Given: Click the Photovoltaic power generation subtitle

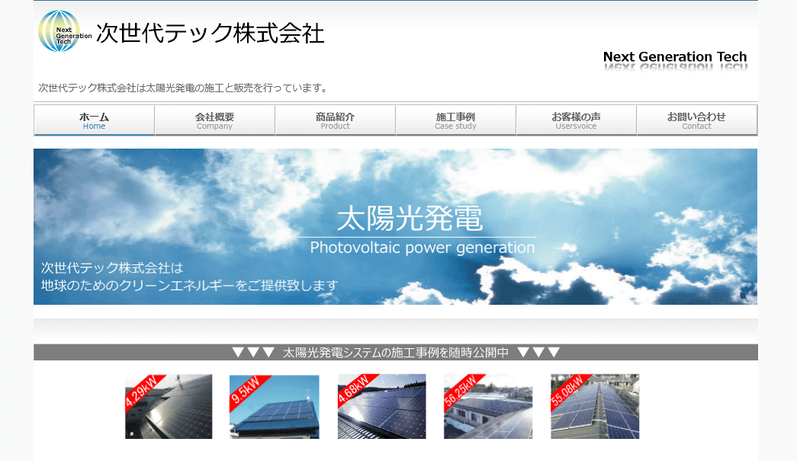Looking at the screenshot, I should [423, 248].
